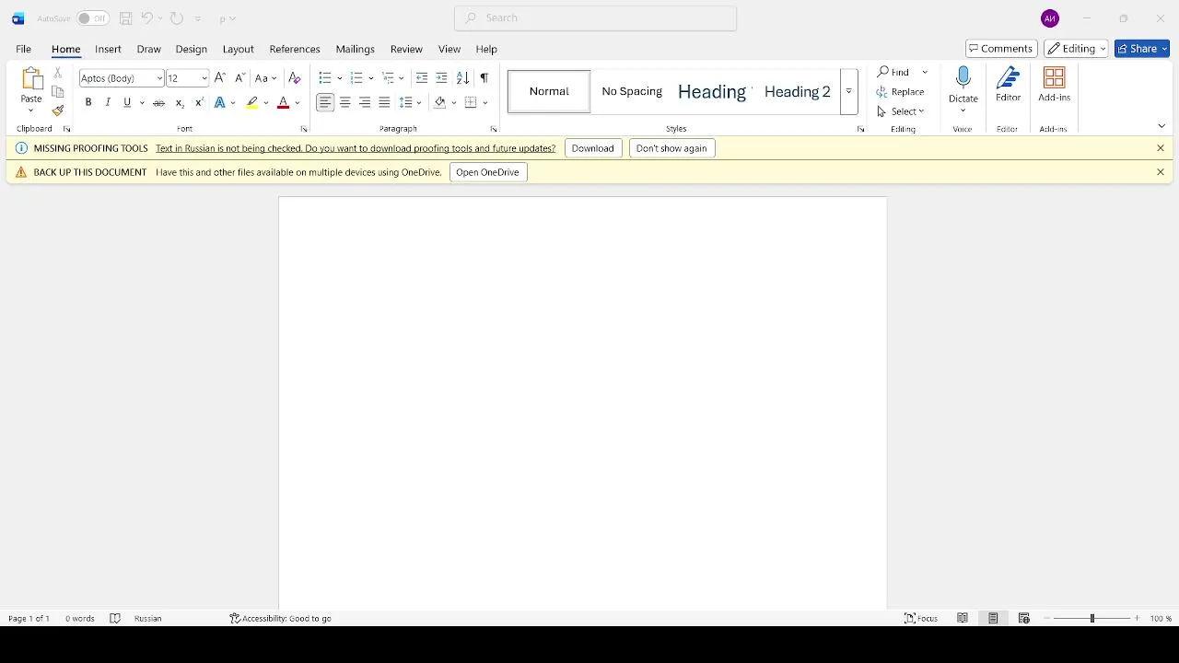Image resolution: width=1179 pixels, height=663 pixels.
Task: Decrease paragraph indent
Action: (x=422, y=78)
